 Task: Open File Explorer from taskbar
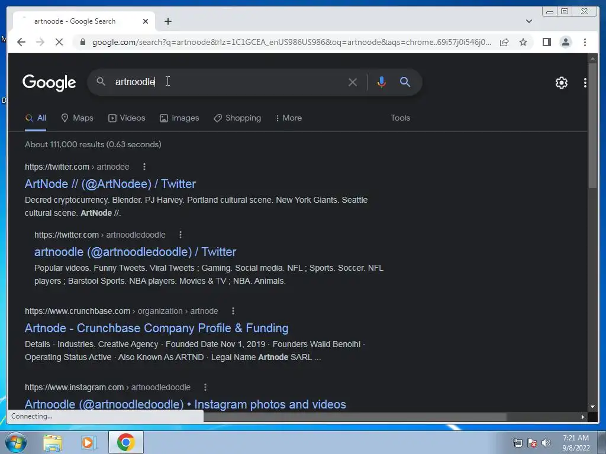pyautogui.click(x=52, y=443)
